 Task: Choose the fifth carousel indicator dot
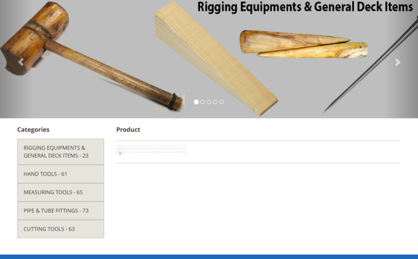click(x=221, y=102)
